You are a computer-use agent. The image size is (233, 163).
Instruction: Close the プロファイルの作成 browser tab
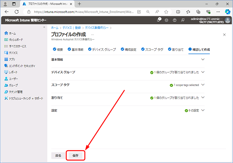71,4
